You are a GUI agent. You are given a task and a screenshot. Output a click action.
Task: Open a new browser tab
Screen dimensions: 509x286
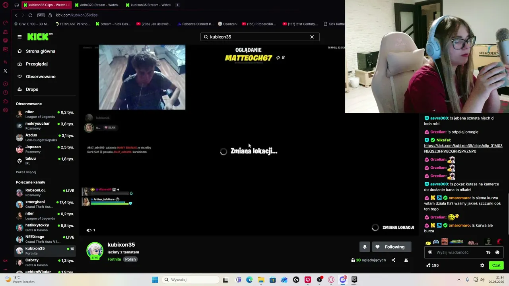[x=177, y=5]
